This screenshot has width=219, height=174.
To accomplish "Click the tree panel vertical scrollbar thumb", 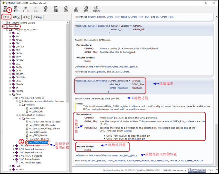I will point(67,63).
